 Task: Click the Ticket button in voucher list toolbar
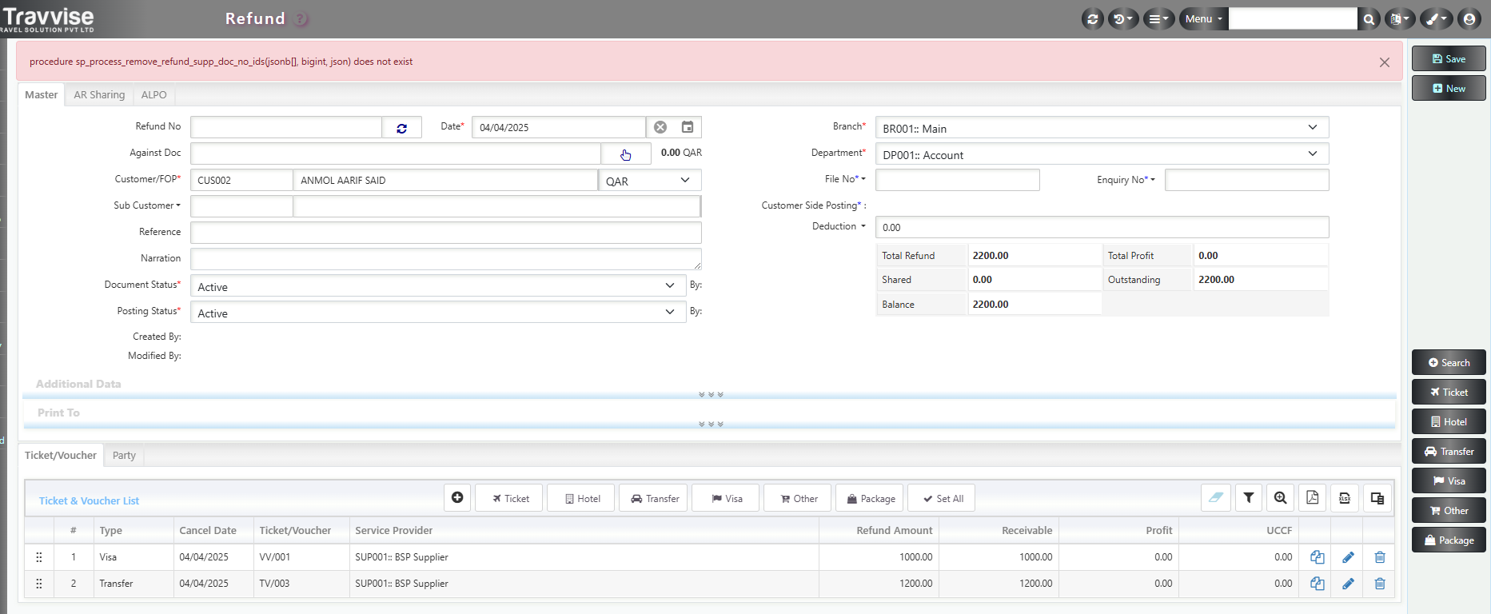[508, 498]
